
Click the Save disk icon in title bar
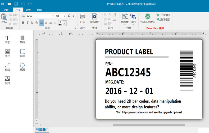(16, 4)
